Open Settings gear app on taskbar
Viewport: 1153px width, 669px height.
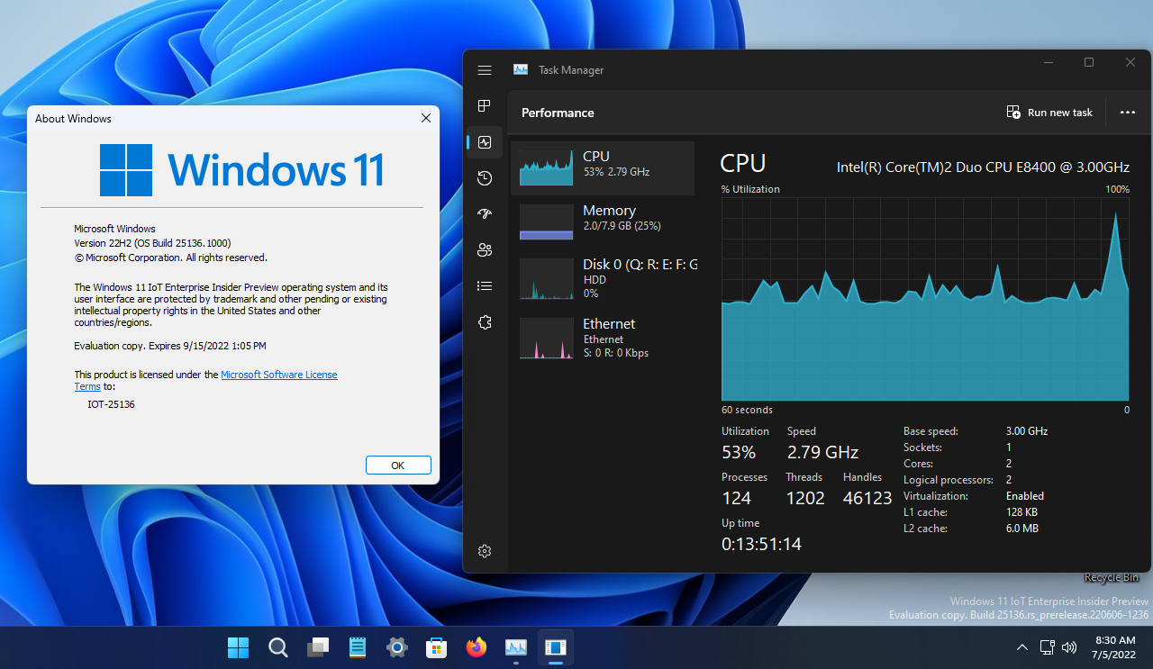397,647
